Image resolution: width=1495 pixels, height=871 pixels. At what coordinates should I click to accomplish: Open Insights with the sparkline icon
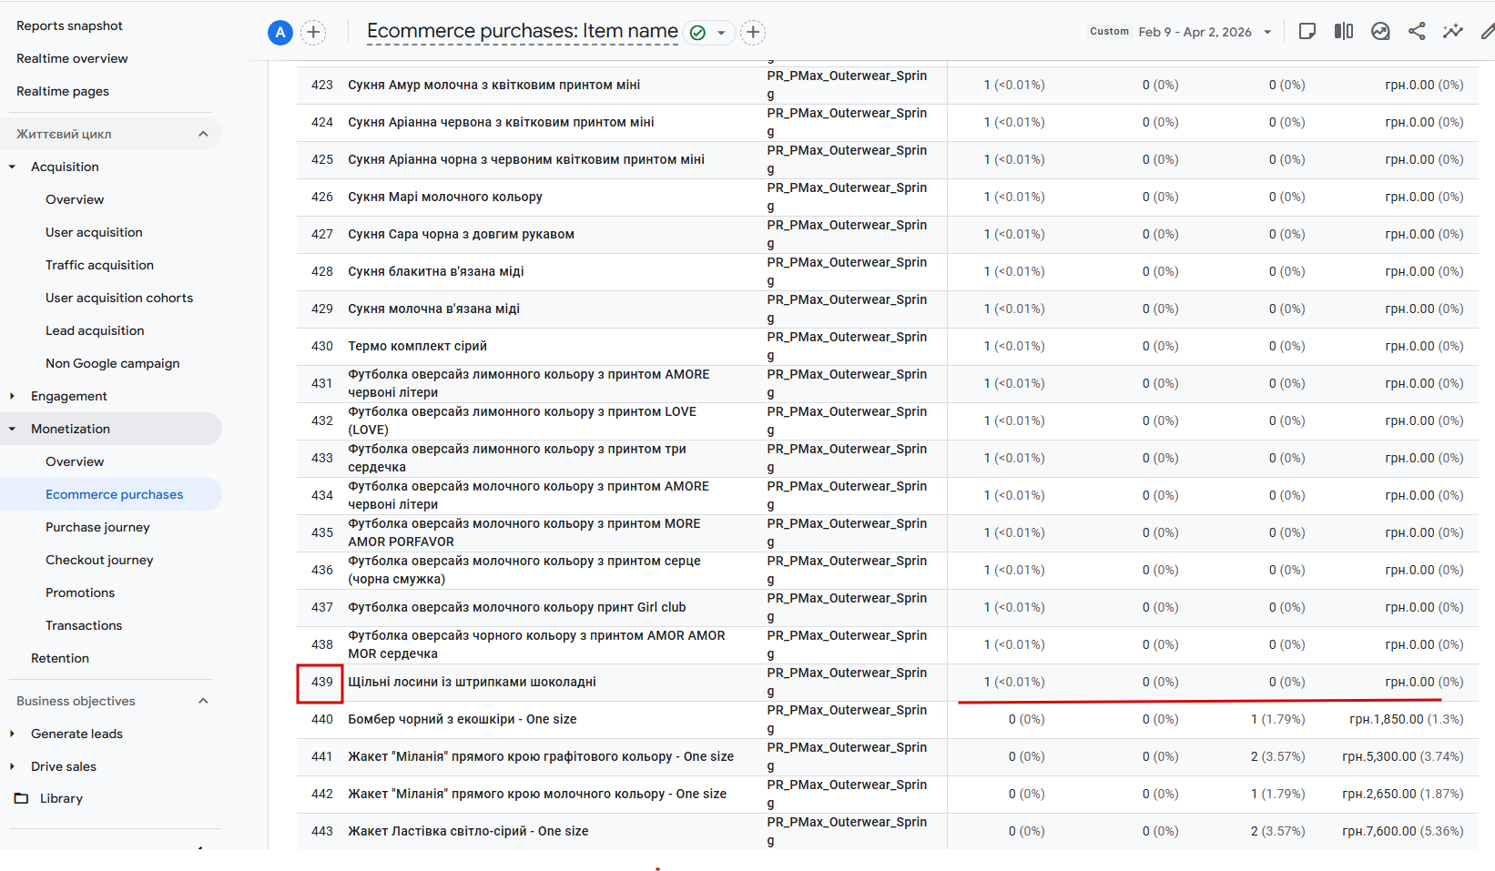[x=1453, y=32]
